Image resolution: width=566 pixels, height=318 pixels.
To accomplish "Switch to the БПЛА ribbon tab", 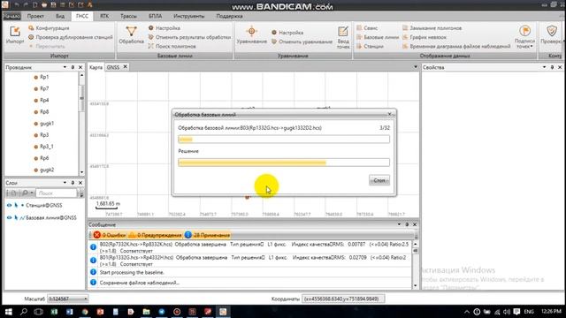I will [x=156, y=16].
